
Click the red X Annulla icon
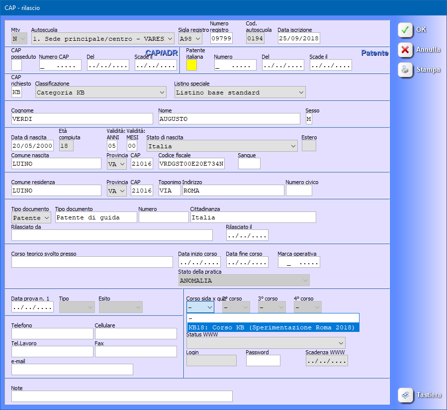(x=406, y=50)
